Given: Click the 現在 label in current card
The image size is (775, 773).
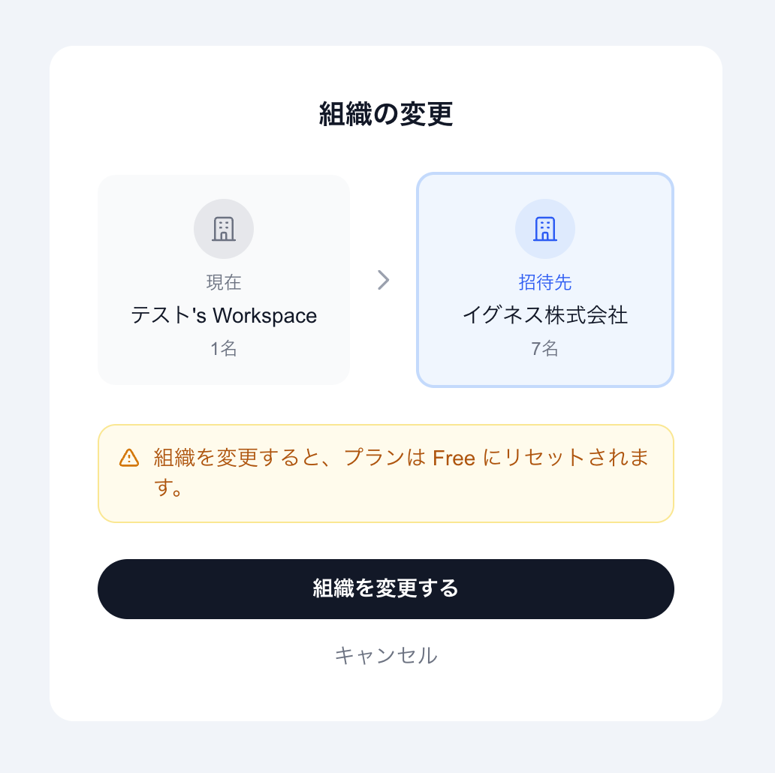Looking at the screenshot, I should pos(224,282).
